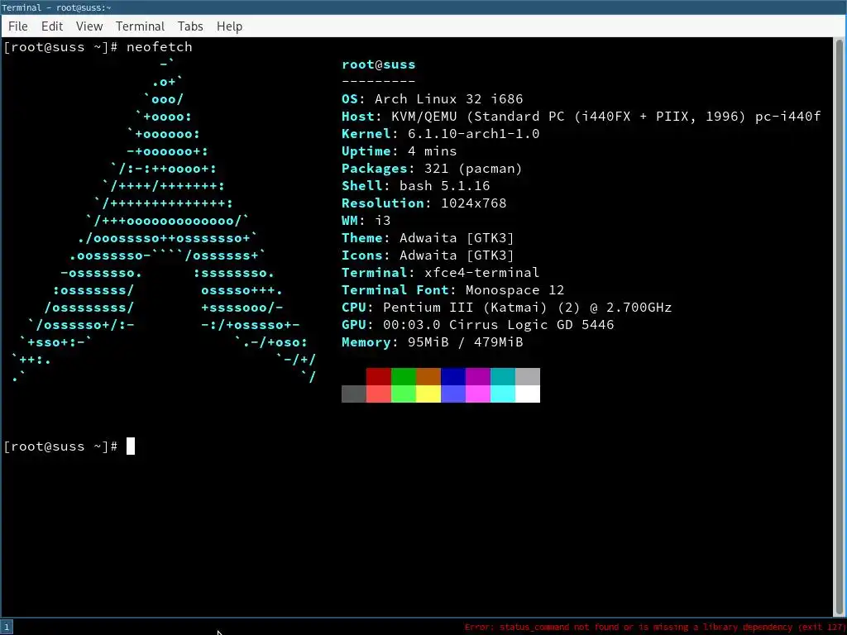Click the 'WM: i3' line
The width and height of the screenshot is (847, 635).
[x=366, y=220]
